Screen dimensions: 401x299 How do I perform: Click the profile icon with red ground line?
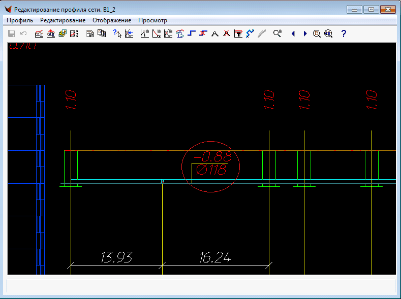[x=39, y=34]
